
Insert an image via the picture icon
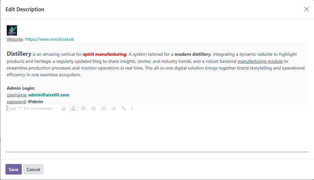64,109
